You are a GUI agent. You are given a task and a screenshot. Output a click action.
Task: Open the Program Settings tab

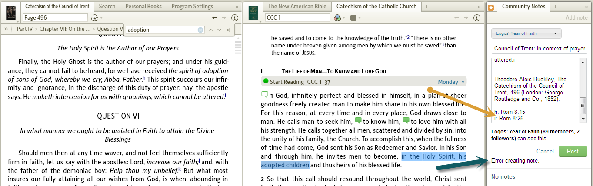tap(192, 6)
